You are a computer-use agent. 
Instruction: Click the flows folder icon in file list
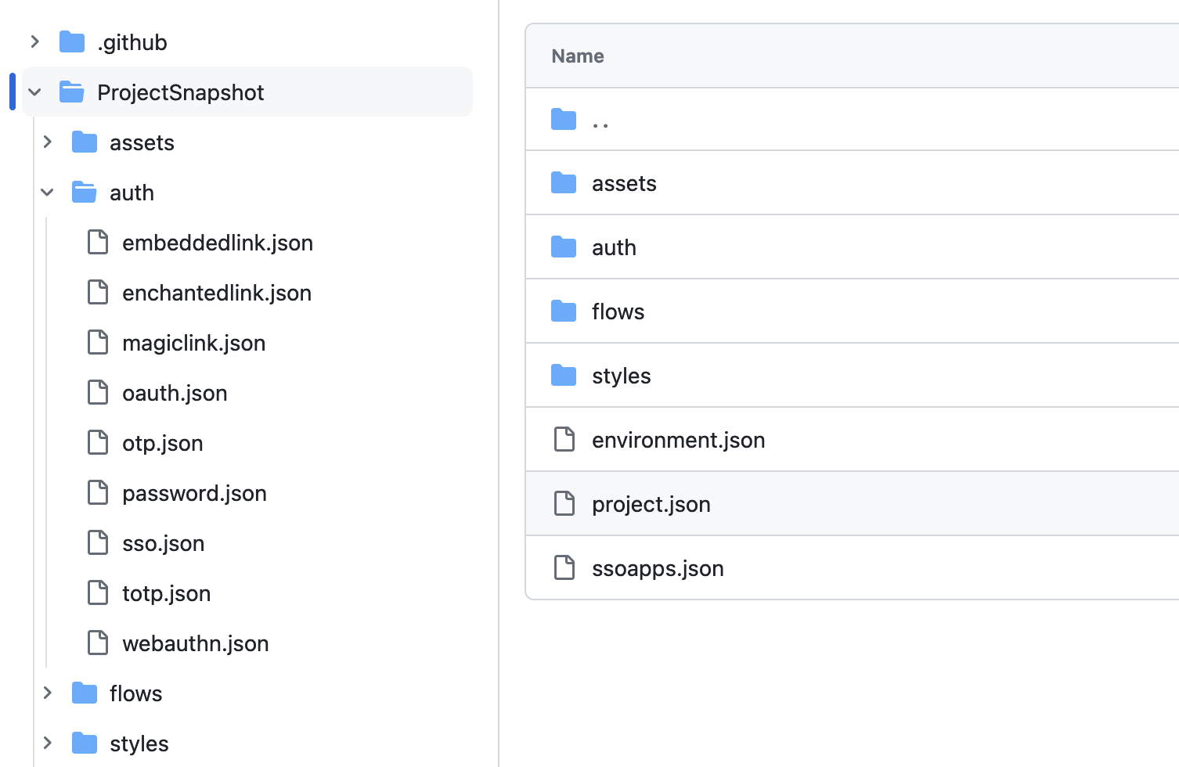pyautogui.click(x=564, y=311)
